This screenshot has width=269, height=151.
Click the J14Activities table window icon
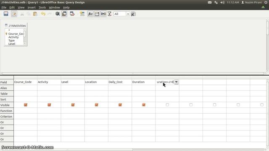(x=6, y=25)
